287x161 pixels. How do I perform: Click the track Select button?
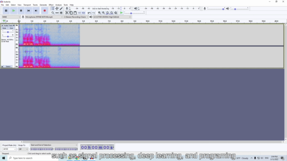coord(8,67)
